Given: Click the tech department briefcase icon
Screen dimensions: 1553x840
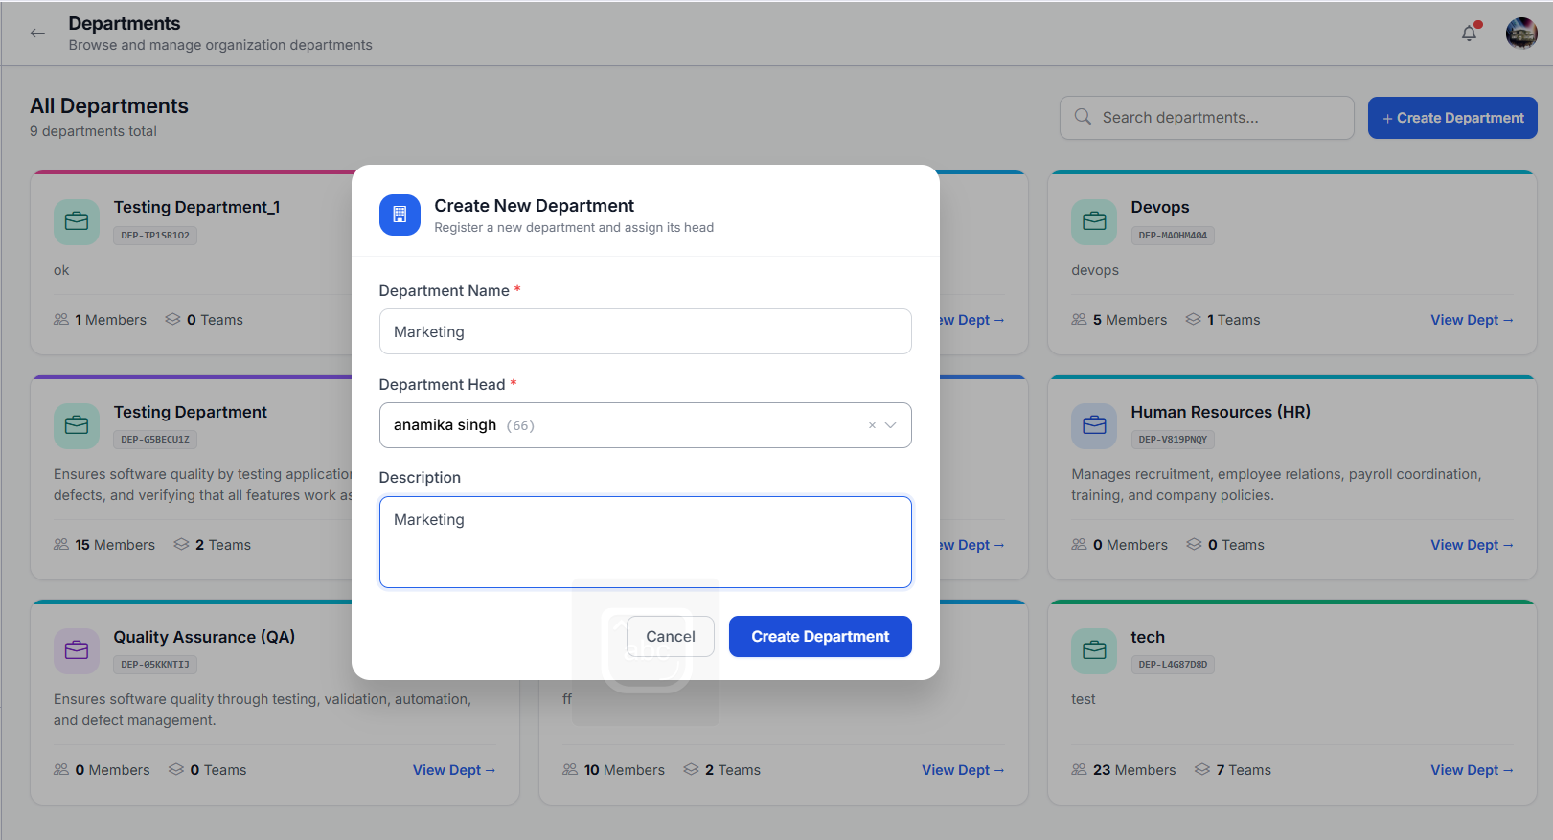Looking at the screenshot, I should [x=1094, y=651].
